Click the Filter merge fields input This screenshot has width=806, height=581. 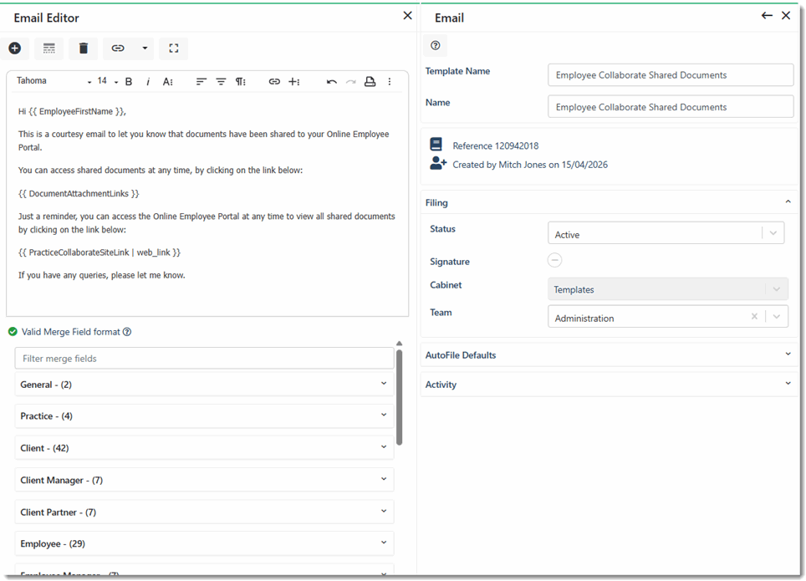pos(204,359)
